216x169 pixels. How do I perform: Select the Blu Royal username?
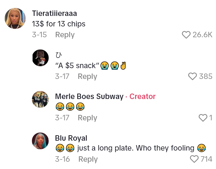(71, 138)
